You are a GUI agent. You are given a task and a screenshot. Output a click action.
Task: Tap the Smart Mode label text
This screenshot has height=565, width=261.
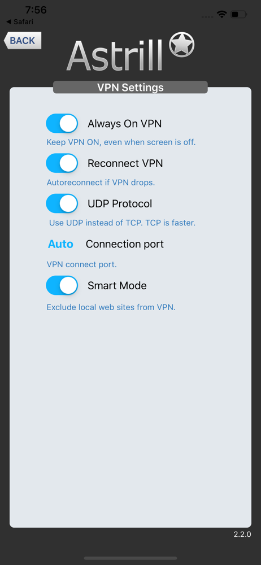117,286
